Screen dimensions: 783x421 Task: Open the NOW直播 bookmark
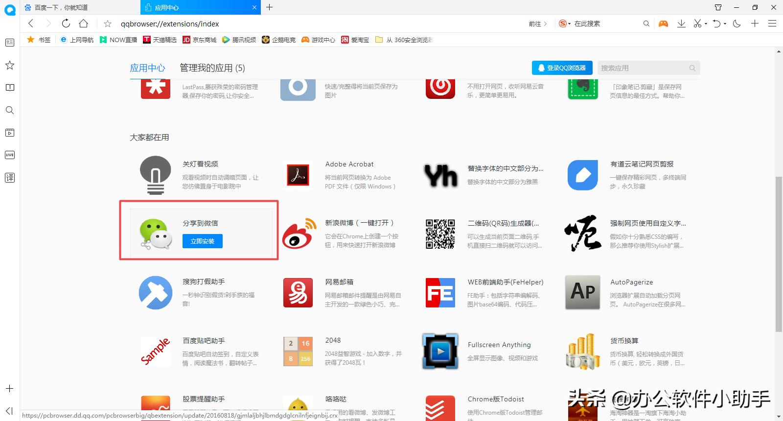point(118,40)
